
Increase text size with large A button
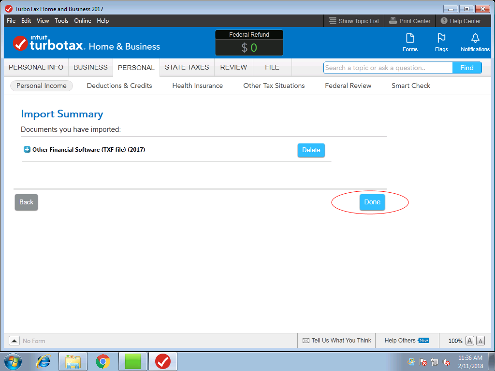[470, 341]
